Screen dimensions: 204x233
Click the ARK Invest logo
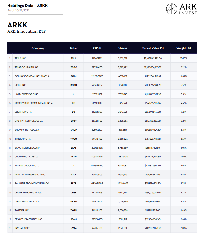click(x=181, y=9)
